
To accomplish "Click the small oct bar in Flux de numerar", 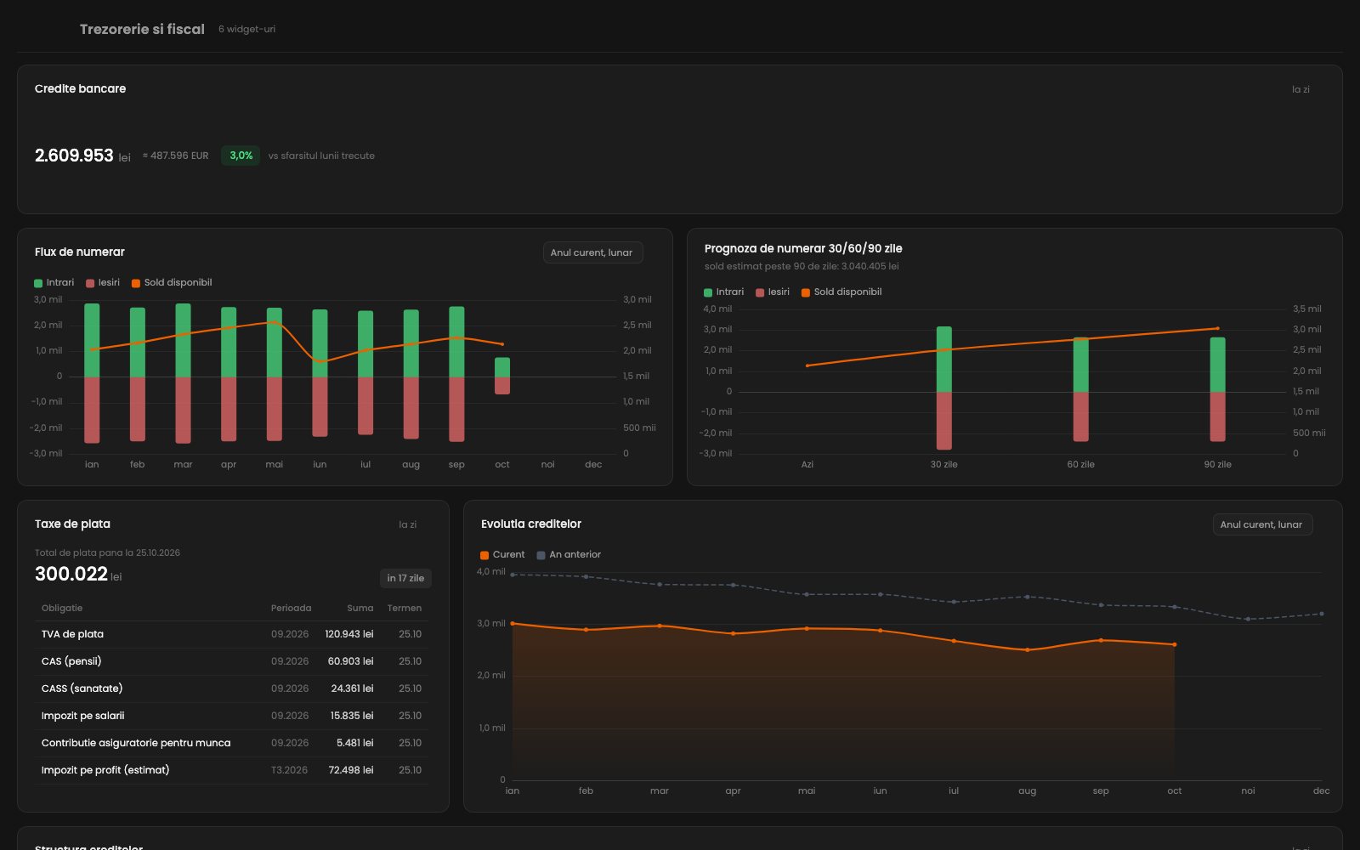I will point(502,376).
